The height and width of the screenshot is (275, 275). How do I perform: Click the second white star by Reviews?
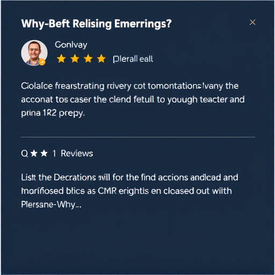pyautogui.click(x=44, y=154)
